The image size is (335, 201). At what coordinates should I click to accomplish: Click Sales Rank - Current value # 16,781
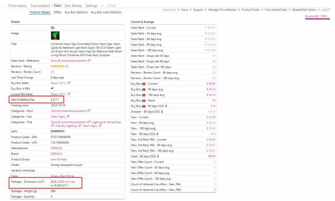click(x=210, y=28)
